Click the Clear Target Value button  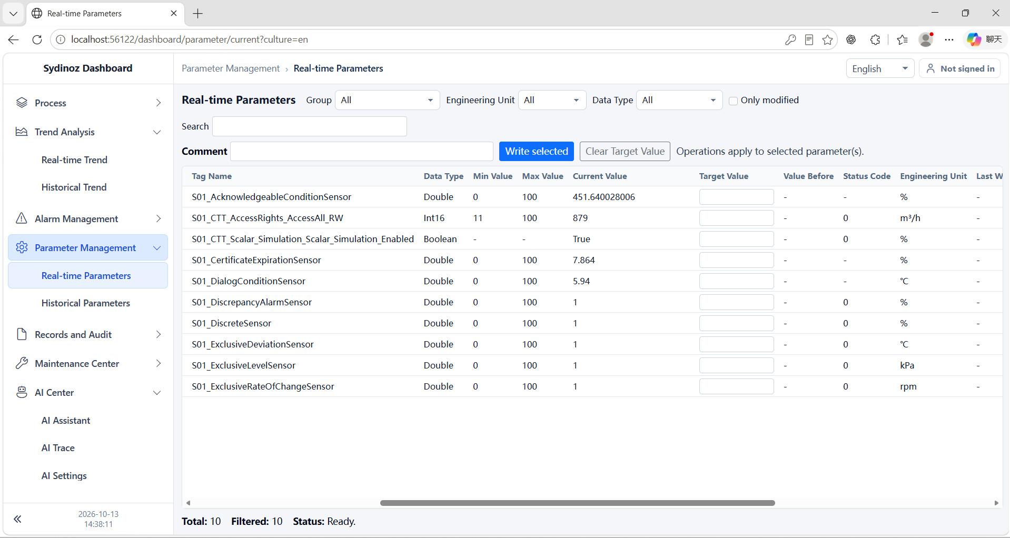(x=625, y=151)
